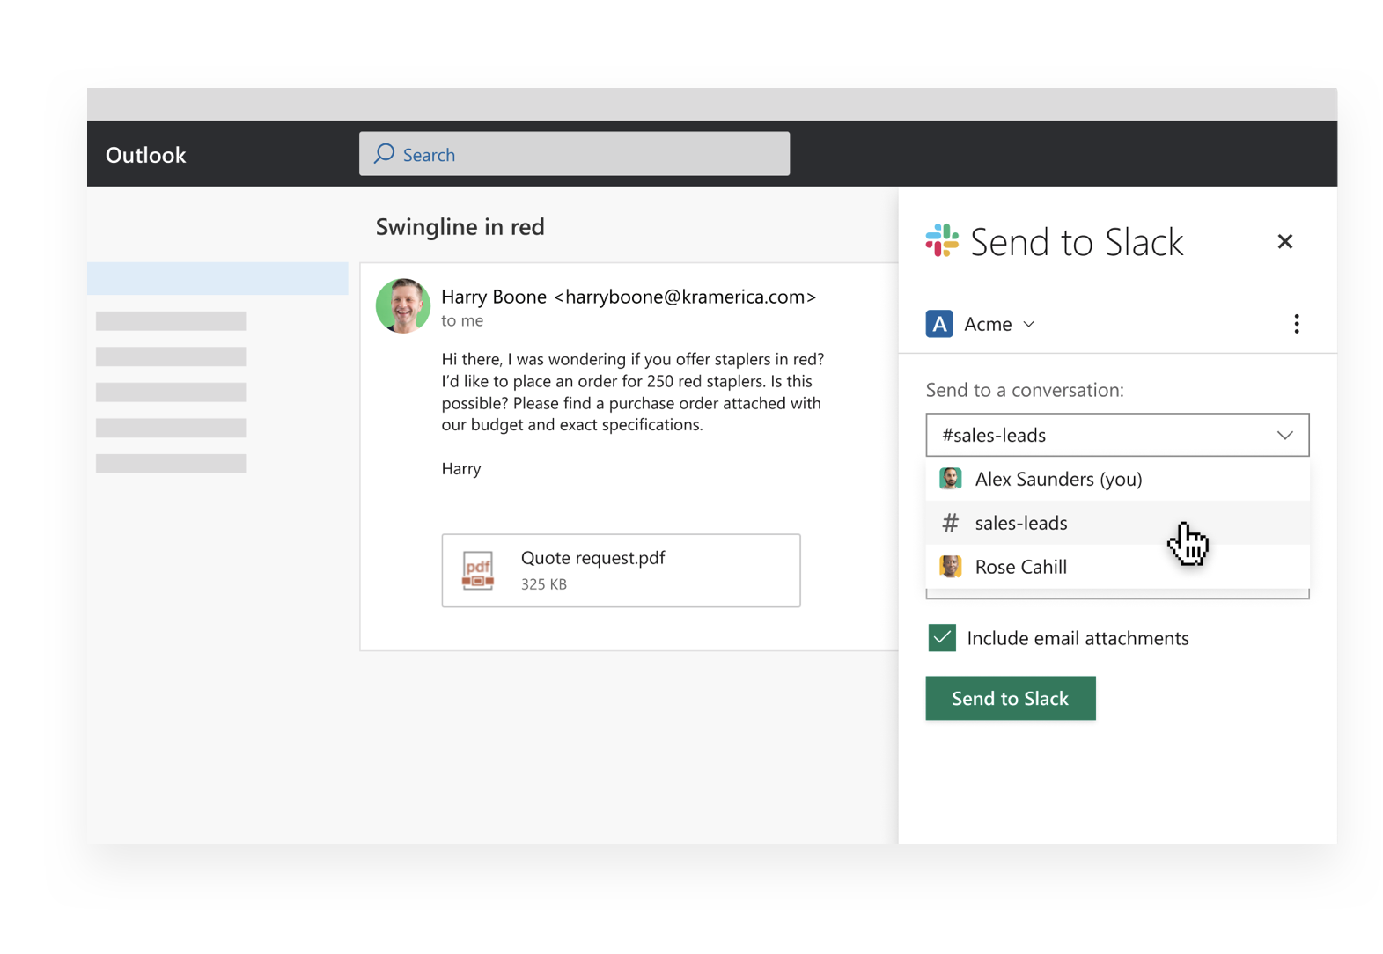Expand the Acme workspace chevron
Viewport: 1383px width, 954px height.
pos(1028,325)
